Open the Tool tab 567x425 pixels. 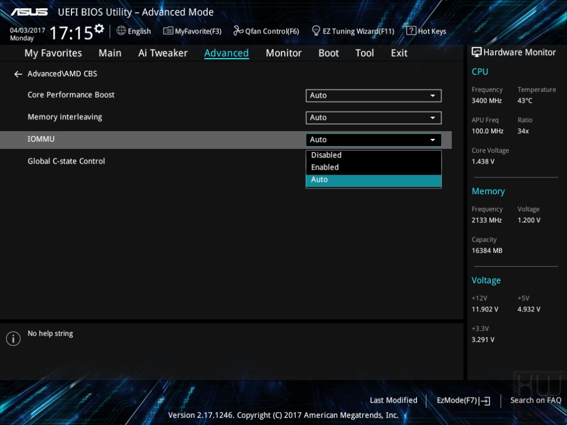[364, 53]
